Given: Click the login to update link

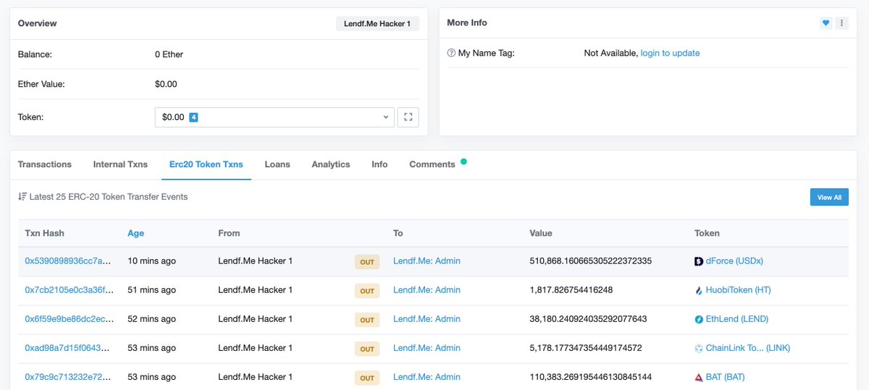Looking at the screenshot, I should (x=670, y=53).
